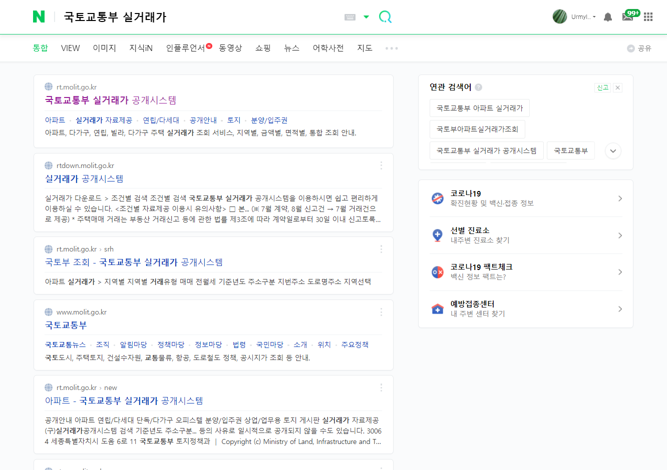Click the www.molit.go.kr globe icon
This screenshot has width=667, height=470.
click(49, 312)
